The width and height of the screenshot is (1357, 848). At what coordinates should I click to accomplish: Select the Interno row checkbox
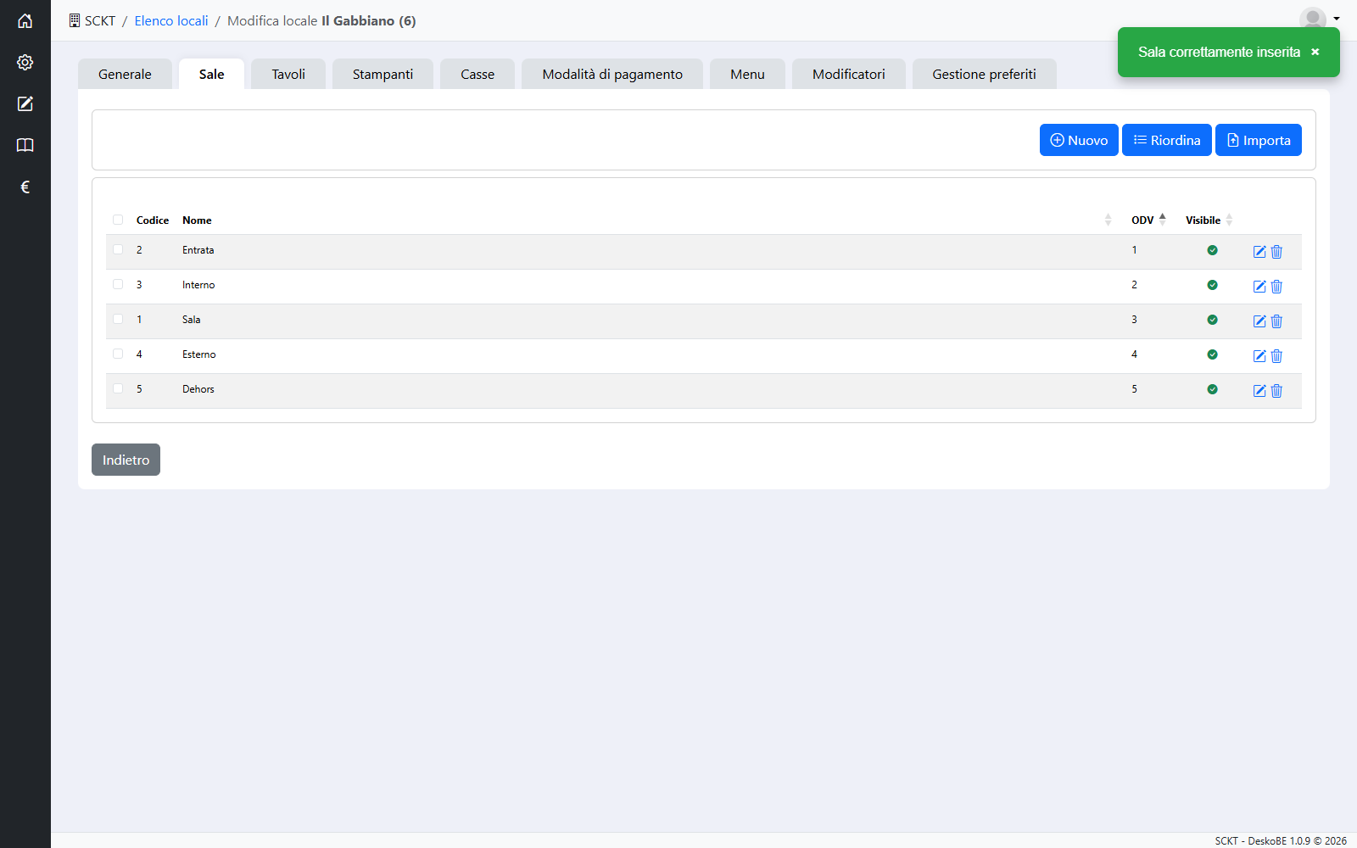click(x=118, y=284)
